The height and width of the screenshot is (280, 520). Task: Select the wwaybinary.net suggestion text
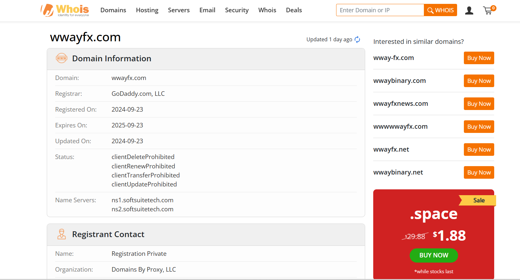tap(398, 173)
